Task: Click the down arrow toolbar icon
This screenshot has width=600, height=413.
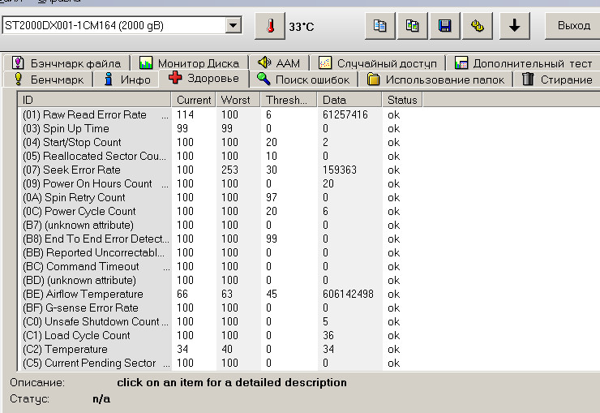Action: (514, 26)
